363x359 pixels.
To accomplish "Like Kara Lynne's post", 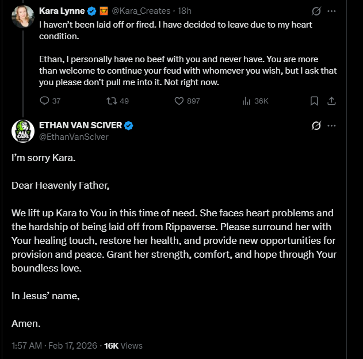I will click(x=179, y=101).
